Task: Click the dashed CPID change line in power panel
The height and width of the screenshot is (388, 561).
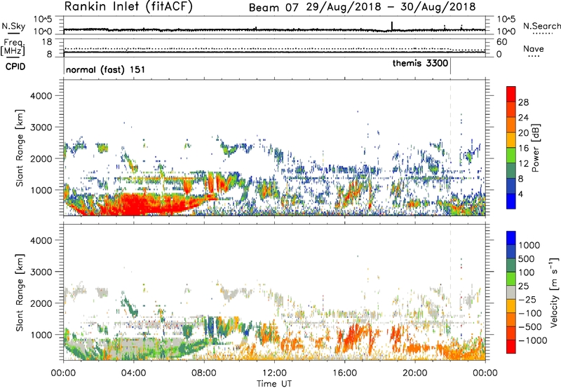Action: tap(450, 147)
